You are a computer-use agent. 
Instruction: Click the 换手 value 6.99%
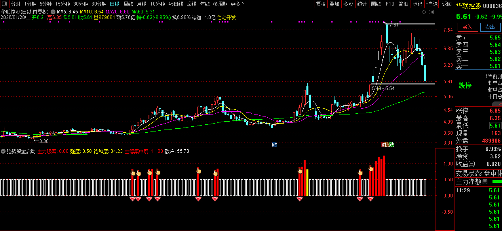(493, 149)
